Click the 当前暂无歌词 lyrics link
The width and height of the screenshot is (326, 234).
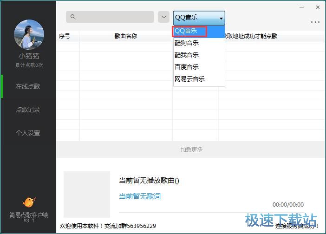click(x=140, y=196)
